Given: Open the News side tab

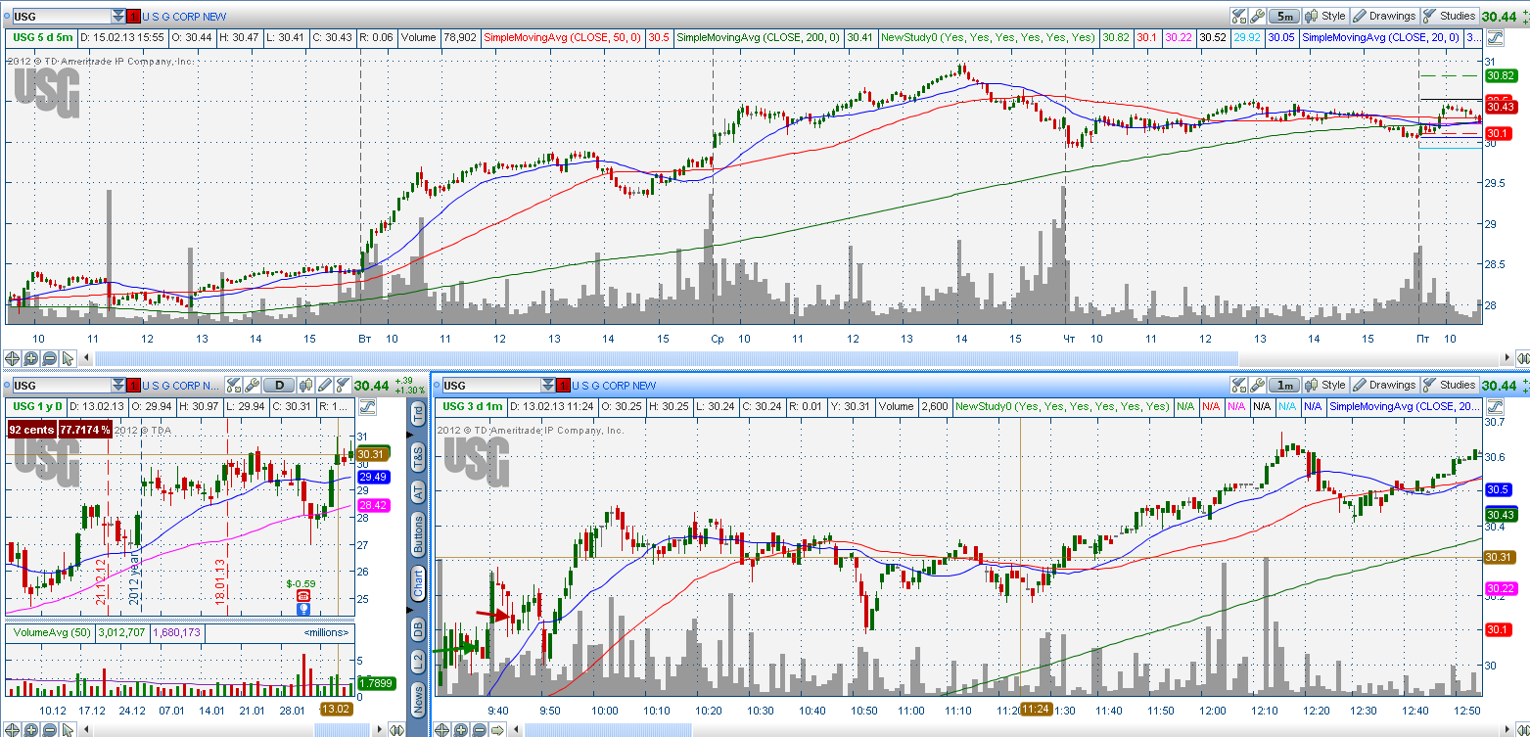Looking at the screenshot, I should 418,699.
